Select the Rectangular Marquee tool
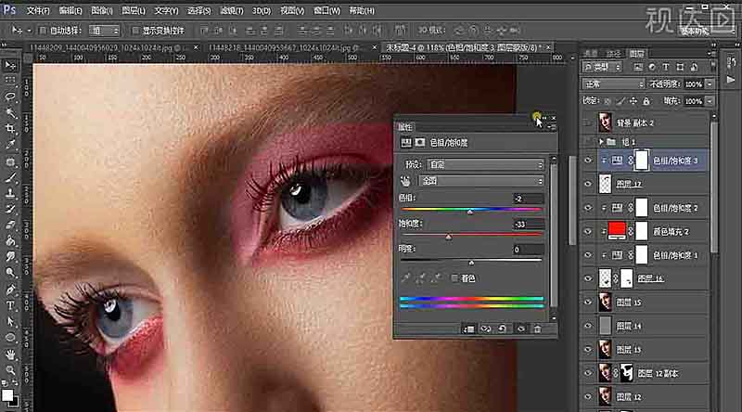The height and width of the screenshot is (412, 742). tap(10, 81)
